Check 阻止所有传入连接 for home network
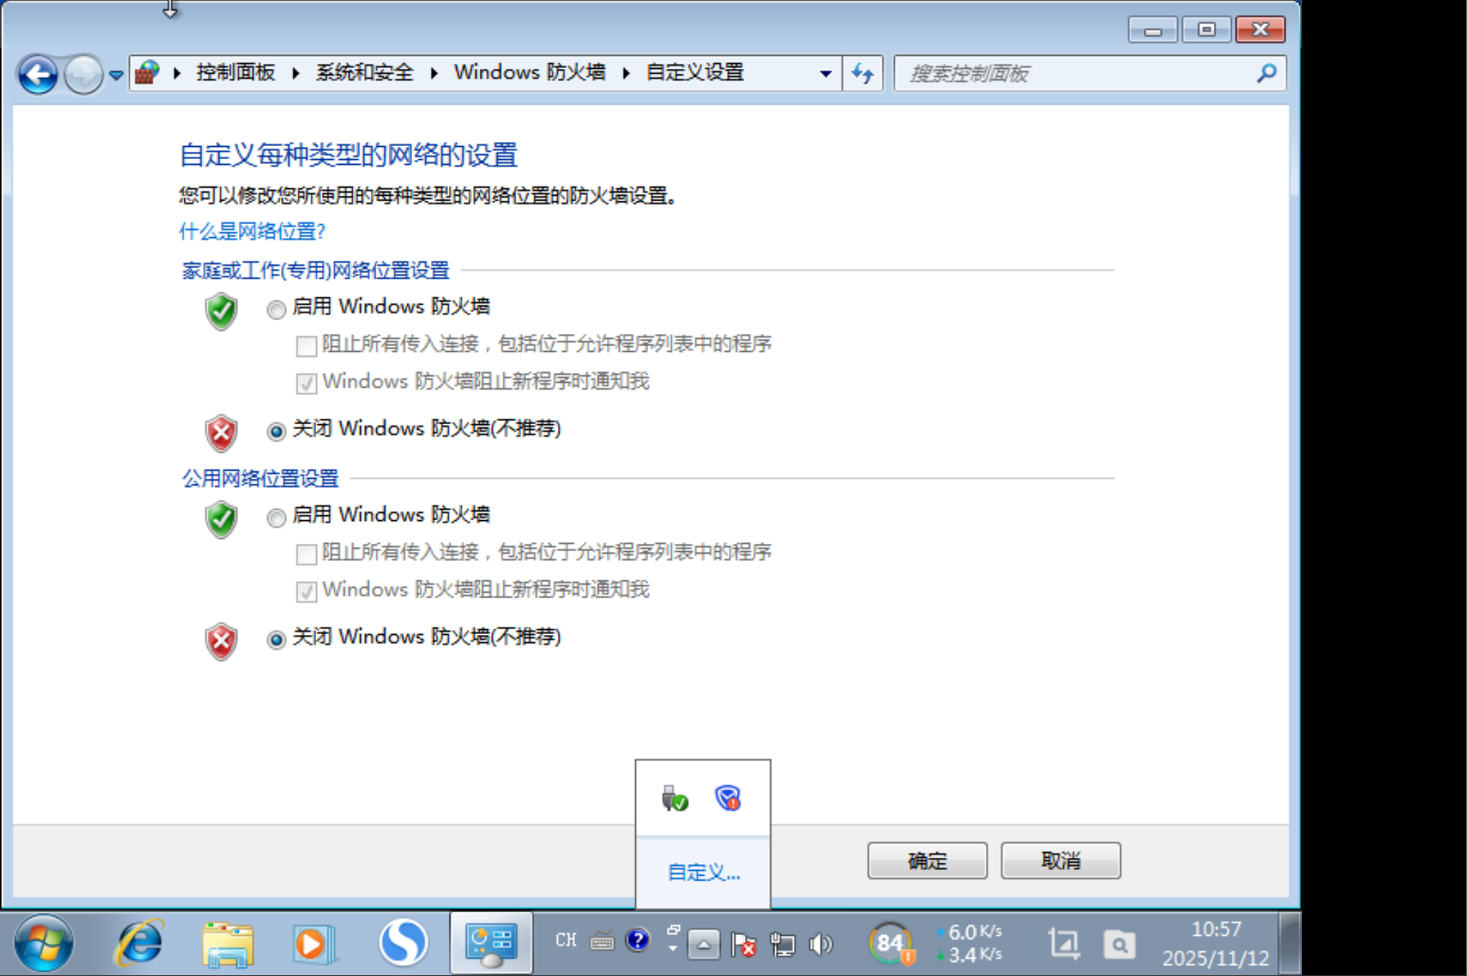The width and height of the screenshot is (1467, 976). pos(304,346)
